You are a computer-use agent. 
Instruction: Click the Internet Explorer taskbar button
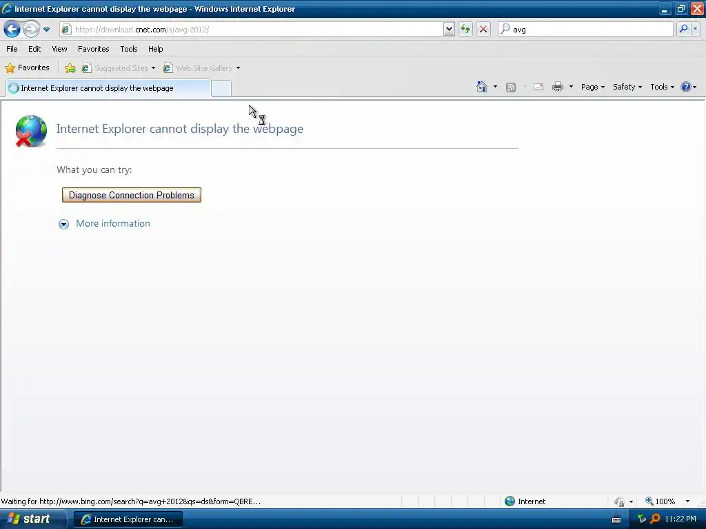pyautogui.click(x=128, y=519)
